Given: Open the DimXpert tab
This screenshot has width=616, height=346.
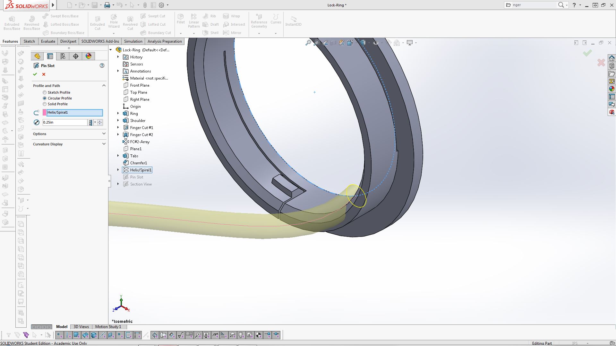Looking at the screenshot, I should pyautogui.click(x=68, y=41).
